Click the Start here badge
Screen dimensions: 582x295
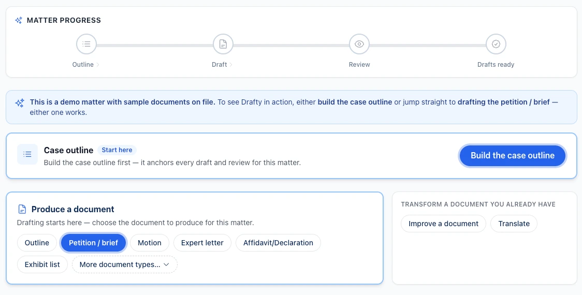coord(117,150)
